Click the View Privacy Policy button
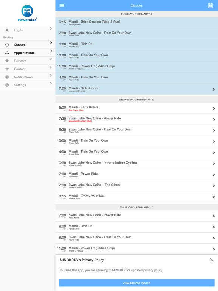This screenshot has width=218, height=291. (x=137, y=283)
